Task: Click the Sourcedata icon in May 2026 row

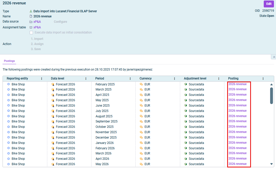Action: (x=186, y=164)
